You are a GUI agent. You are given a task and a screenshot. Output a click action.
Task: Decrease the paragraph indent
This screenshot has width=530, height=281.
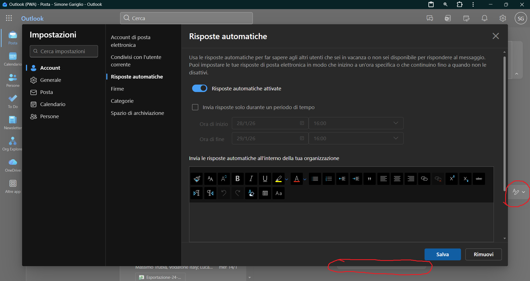(342, 179)
